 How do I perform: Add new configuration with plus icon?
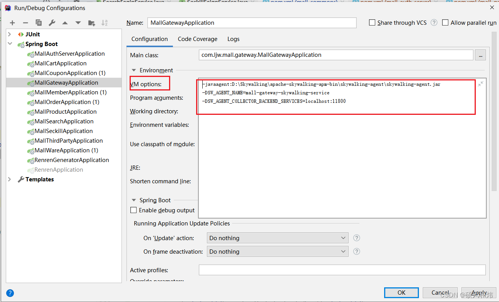tap(12, 23)
